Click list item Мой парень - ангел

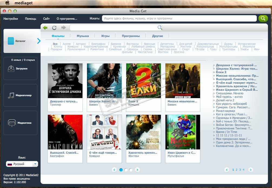click(x=229, y=97)
